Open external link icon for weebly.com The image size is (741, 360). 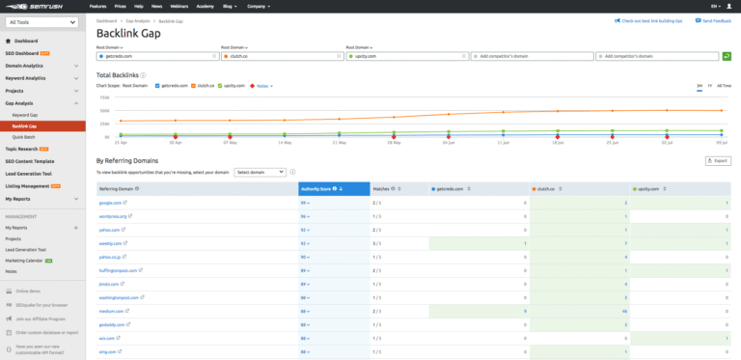[125, 243]
